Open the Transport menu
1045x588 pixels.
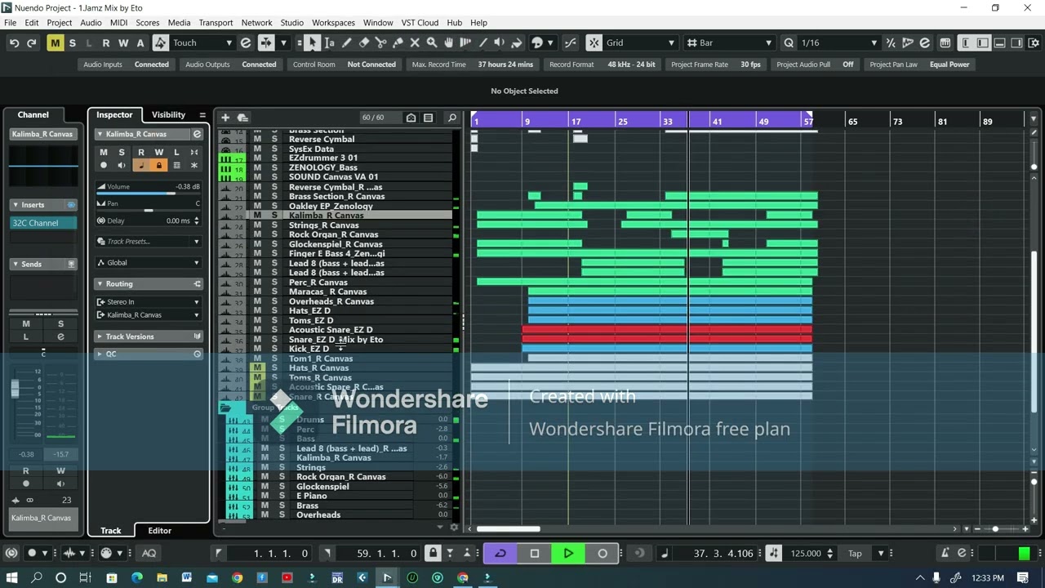pos(216,22)
